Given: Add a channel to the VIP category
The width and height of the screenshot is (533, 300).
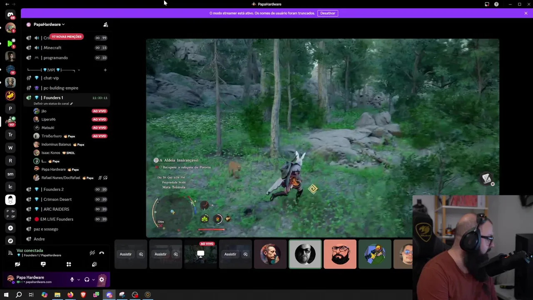Looking at the screenshot, I should pos(105,70).
